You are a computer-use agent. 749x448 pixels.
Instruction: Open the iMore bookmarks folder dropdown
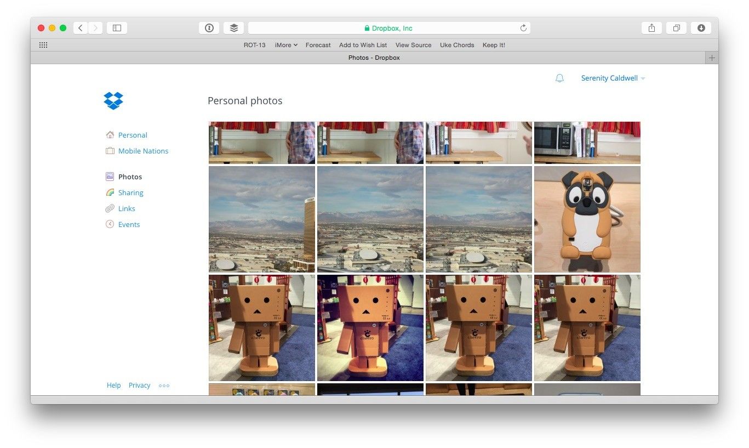pyautogui.click(x=286, y=45)
